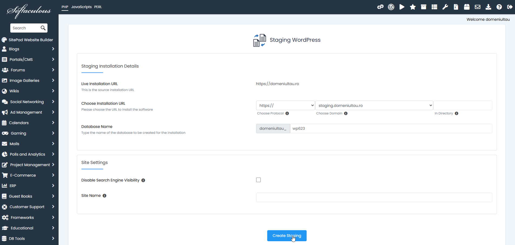Switch to the PHP tab
The height and width of the screenshot is (245, 515).
[65, 7]
